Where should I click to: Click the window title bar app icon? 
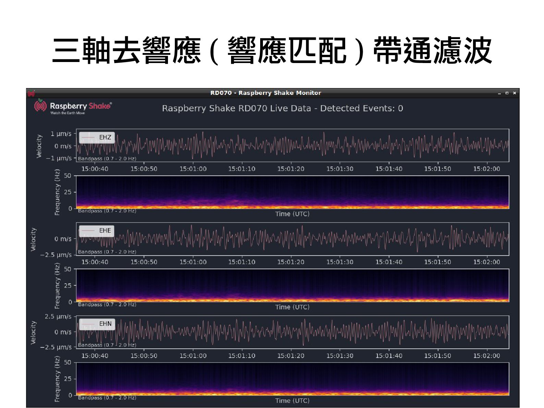(31, 93)
